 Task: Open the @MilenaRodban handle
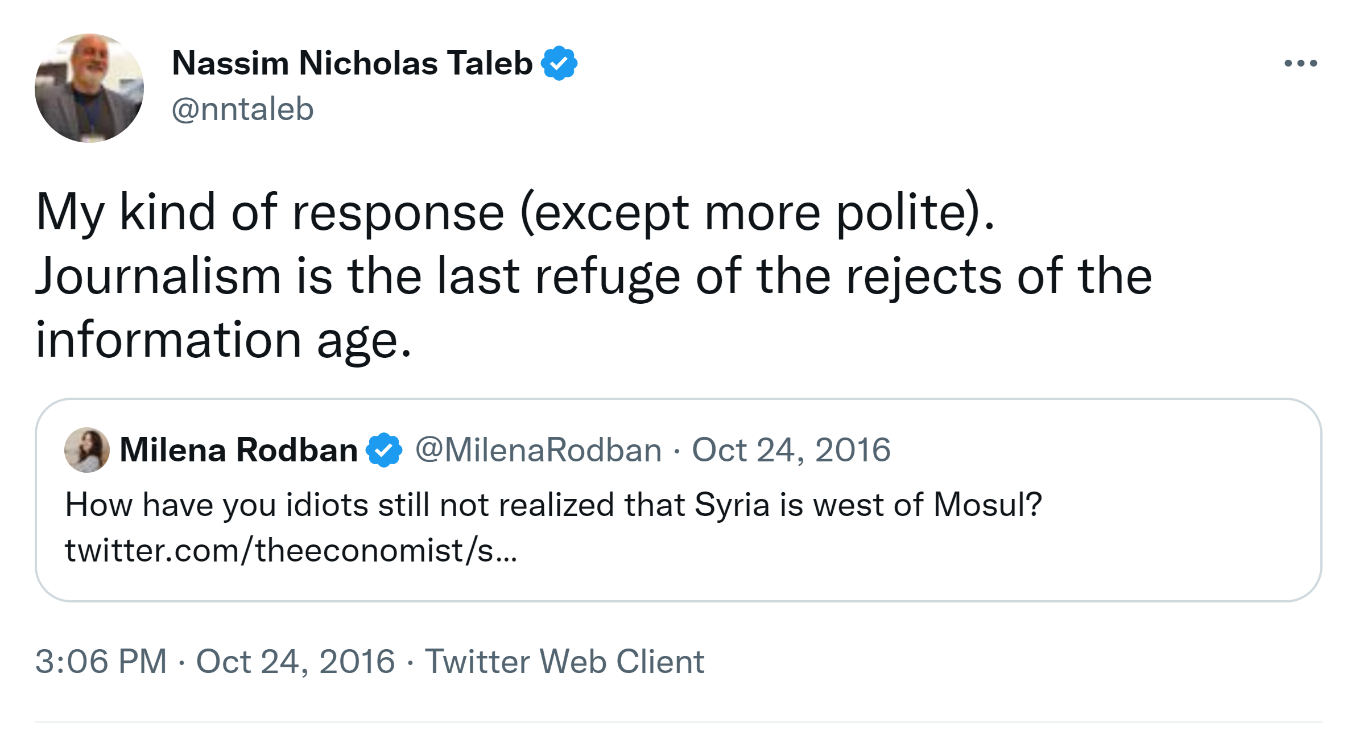[538, 450]
